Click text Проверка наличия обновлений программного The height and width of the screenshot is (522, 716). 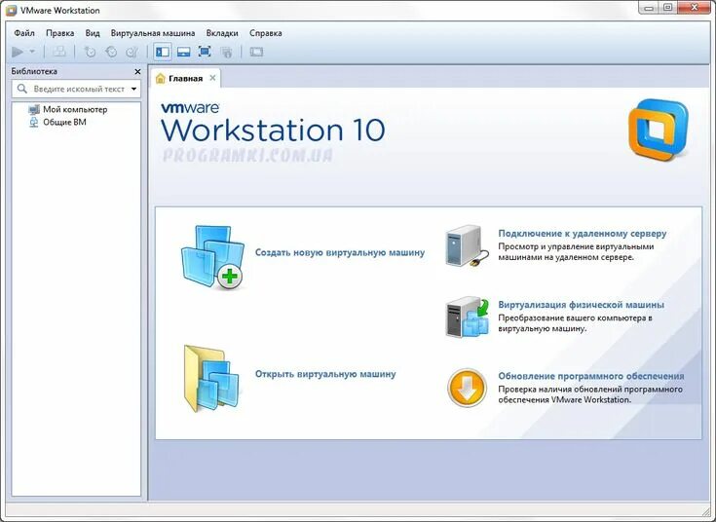tap(590, 390)
